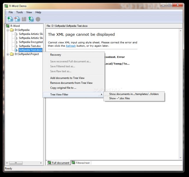Click the gray round stop icon
This screenshot has height=177, width=189.
[x=38, y=19]
